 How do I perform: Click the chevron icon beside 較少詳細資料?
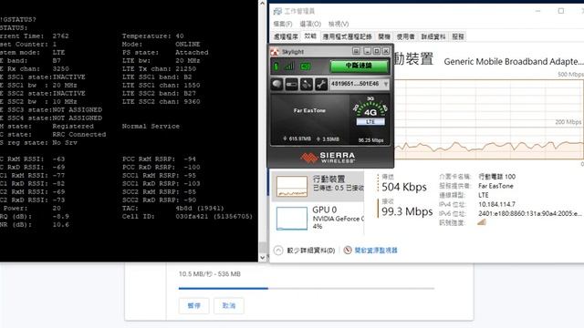tap(277, 251)
